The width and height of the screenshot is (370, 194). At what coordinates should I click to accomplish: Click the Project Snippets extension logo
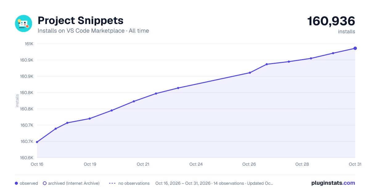pyautogui.click(x=23, y=23)
